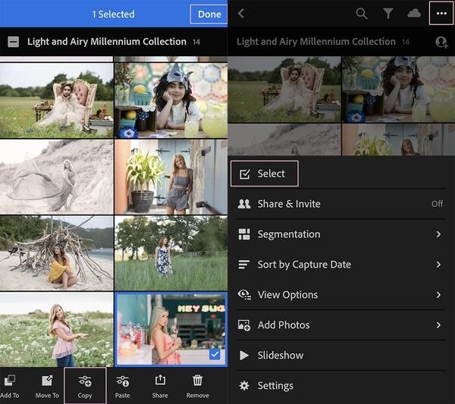Tap the Share icon in bottom toolbar
This screenshot has height=404, width=455.
pyautogui.click(x=160, y=380)
